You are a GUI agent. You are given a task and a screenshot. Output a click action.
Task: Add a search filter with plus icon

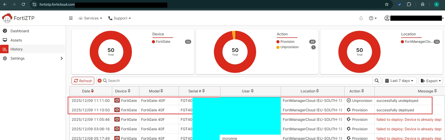click(x=100, y=81)
